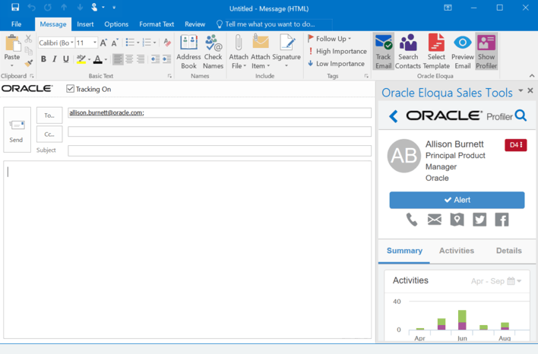Click the Paste clipboard icon
Image resolution: width=538 pixels, height=354 pixels.
click(12, 43)
